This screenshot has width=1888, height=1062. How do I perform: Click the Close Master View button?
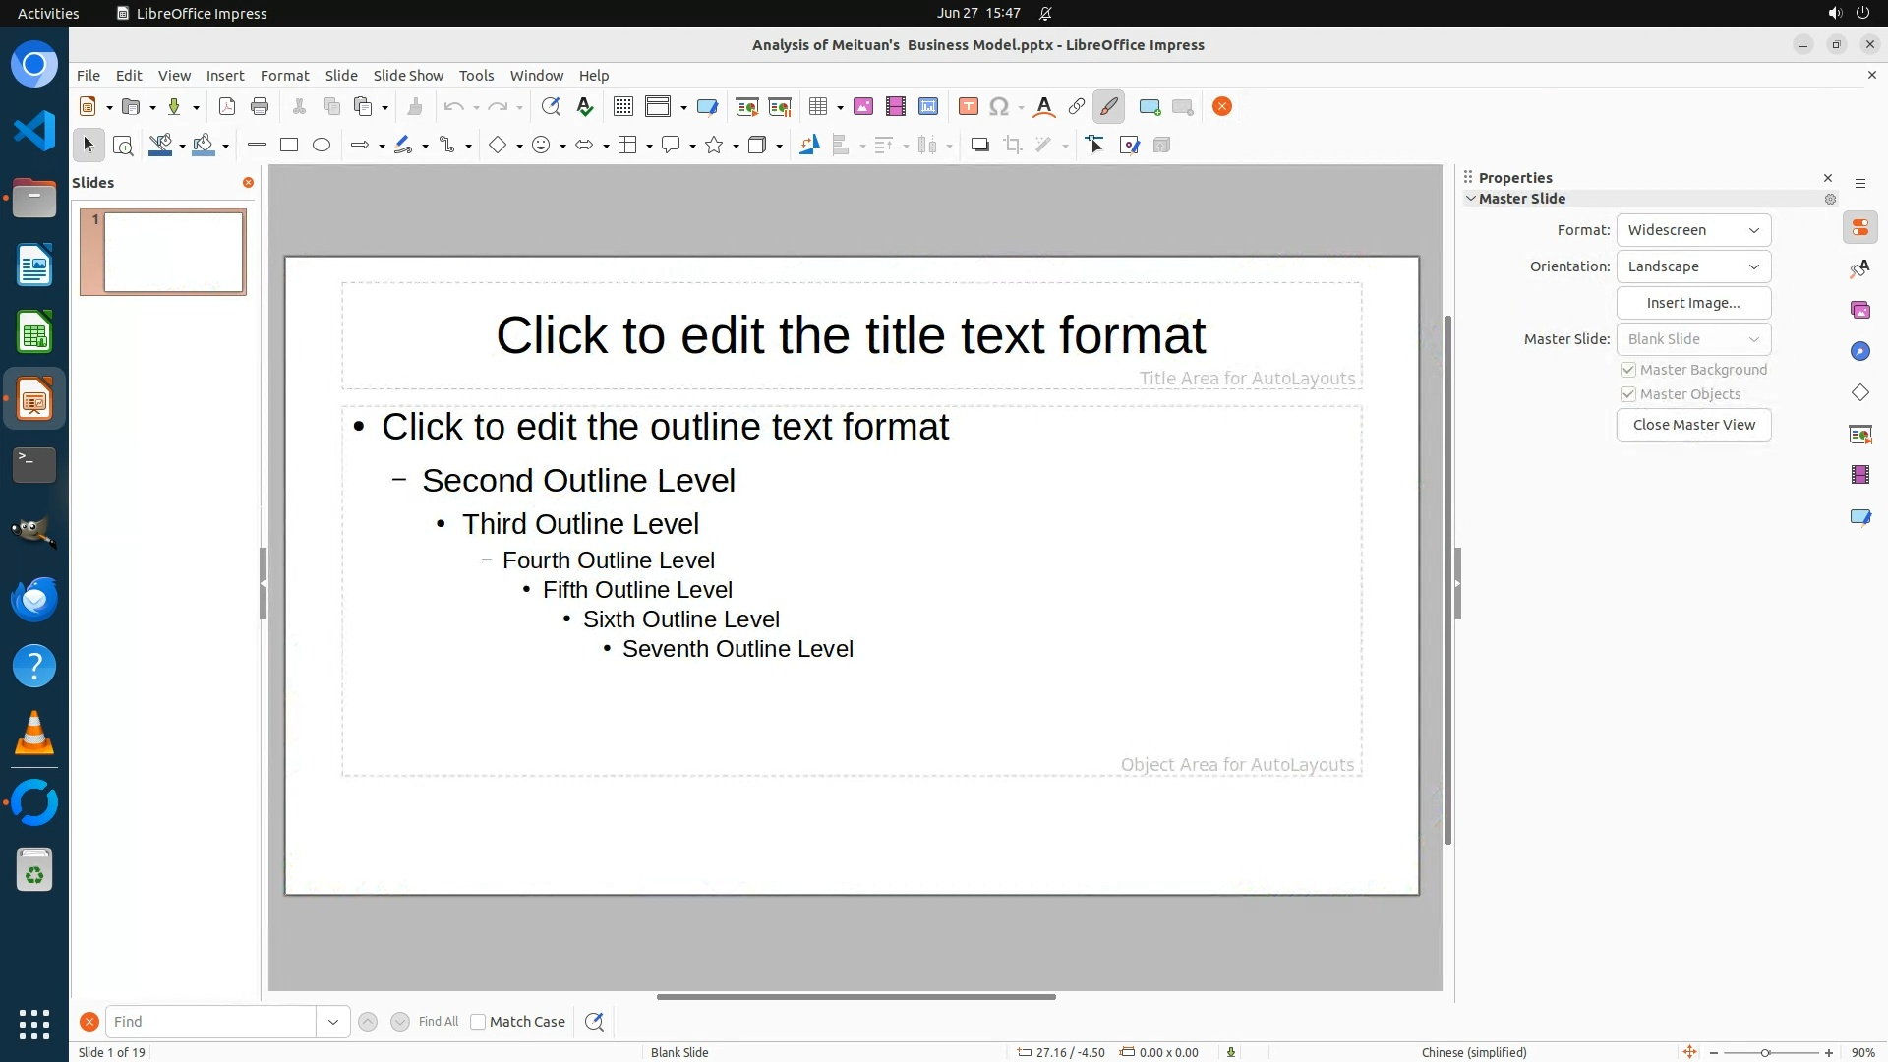coord(1693,425)
